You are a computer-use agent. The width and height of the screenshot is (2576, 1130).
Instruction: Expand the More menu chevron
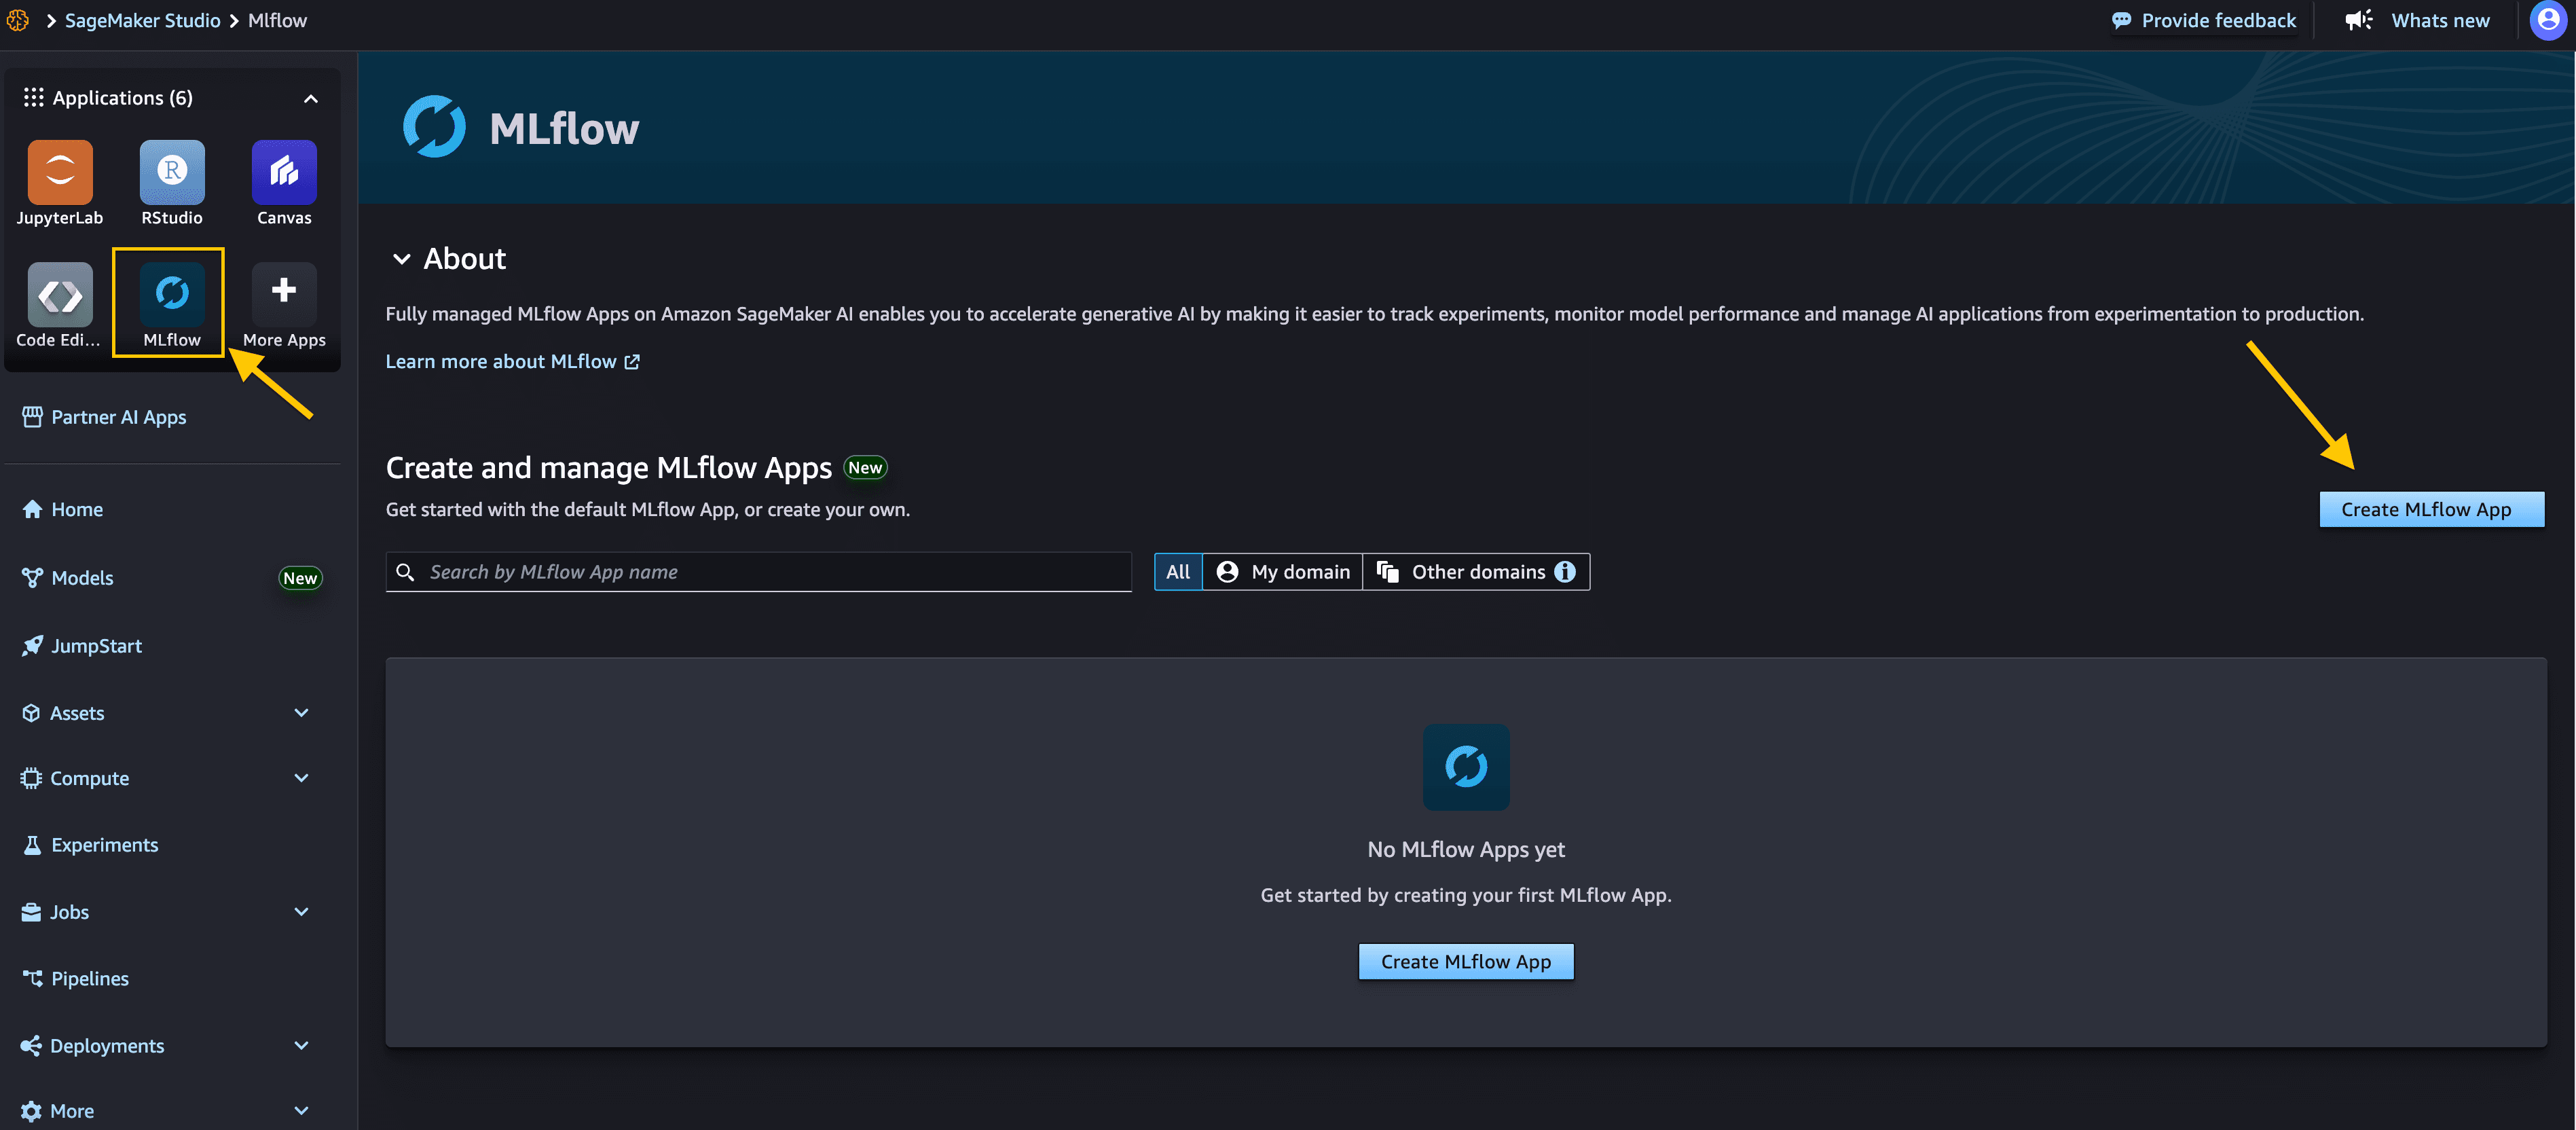click(x=301, y=1110)
